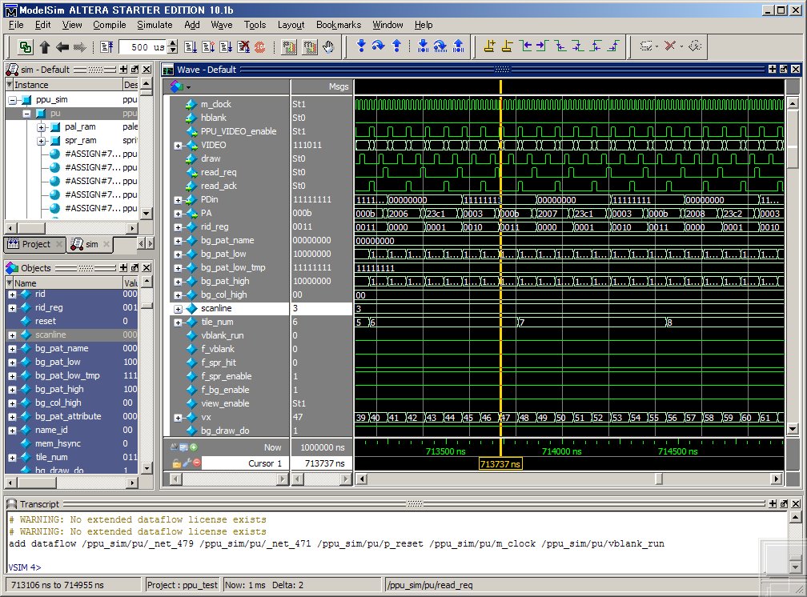Click the 713737 ns cursor time label
This screenshot has width=807, height=597.
tap(500, 464)
